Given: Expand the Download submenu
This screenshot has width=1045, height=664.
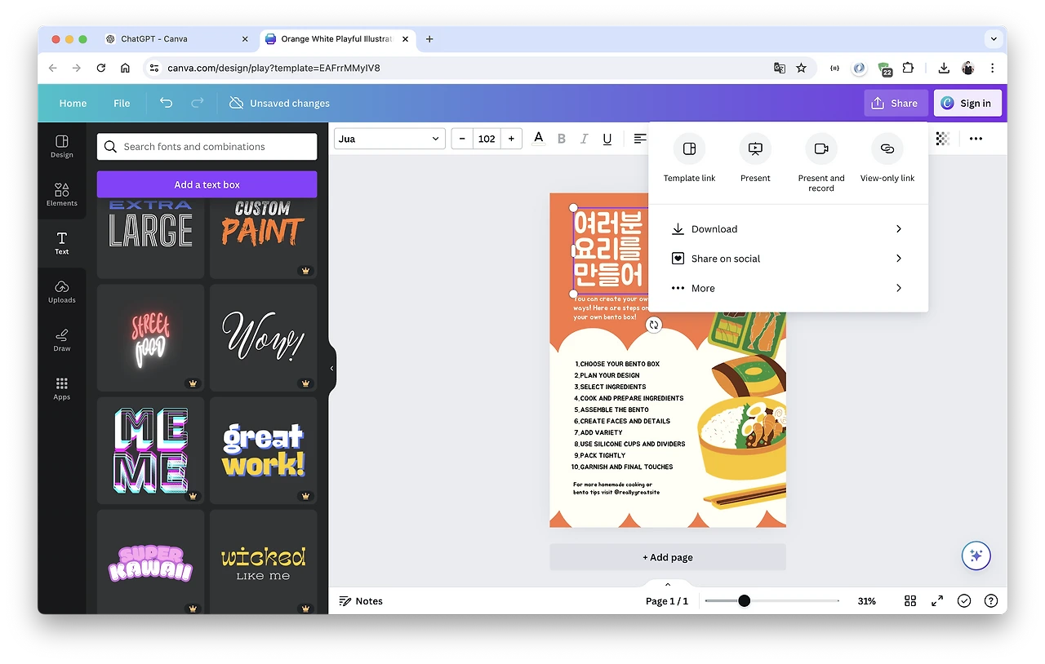Looking at the screenshot, I should pyautogui.click(x=788, y=229).
